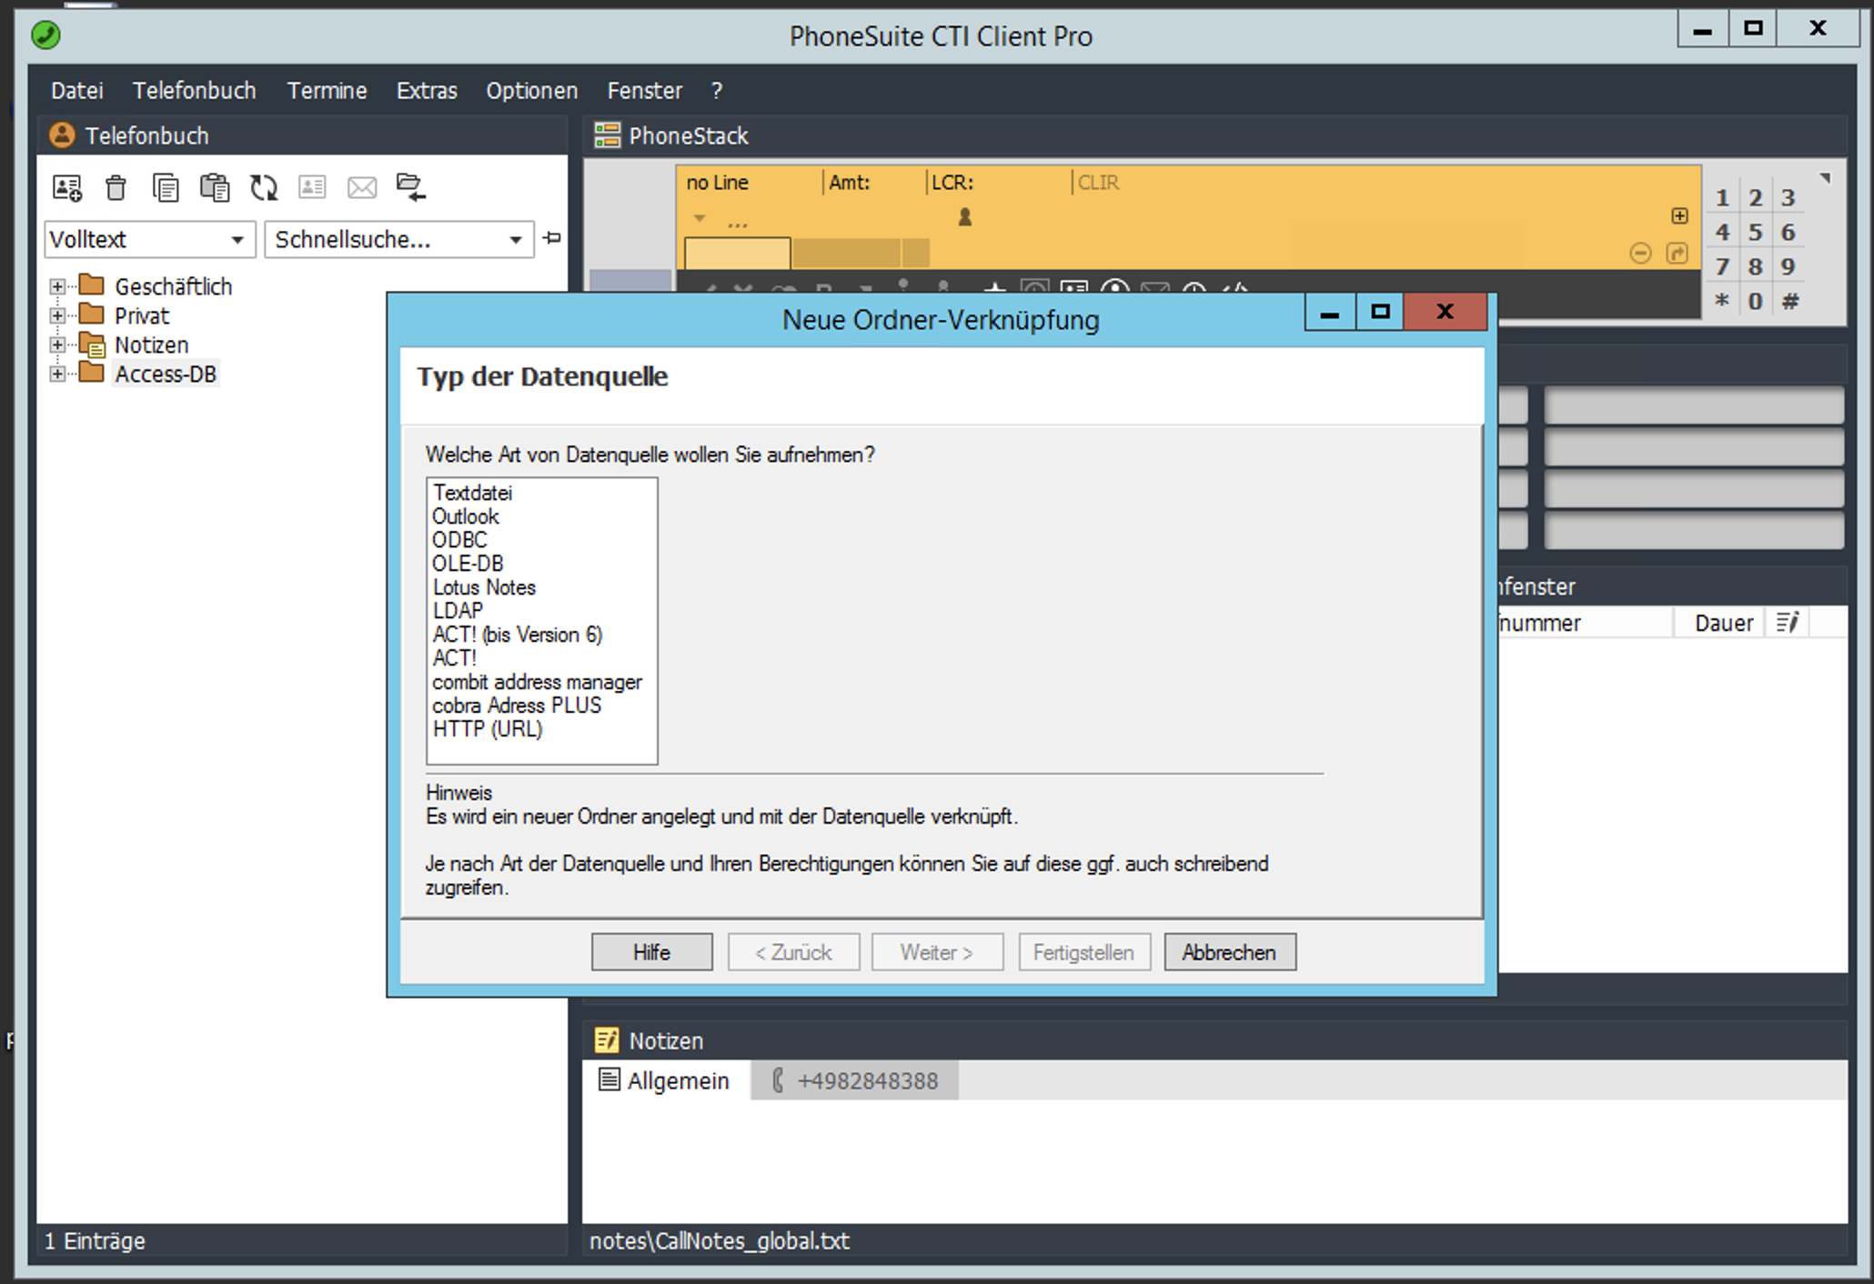Expand the Privat folder tree node

[x=57, y=316]
